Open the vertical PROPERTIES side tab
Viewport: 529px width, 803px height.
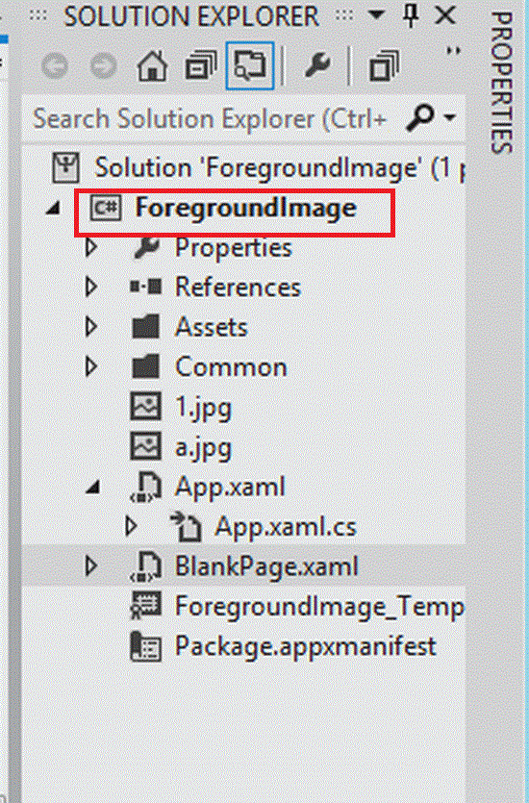coord(501,83)
